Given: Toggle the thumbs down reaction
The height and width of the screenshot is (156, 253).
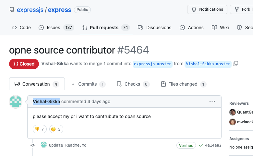Looking at the screenshot, I should click(x=40, y=129).
